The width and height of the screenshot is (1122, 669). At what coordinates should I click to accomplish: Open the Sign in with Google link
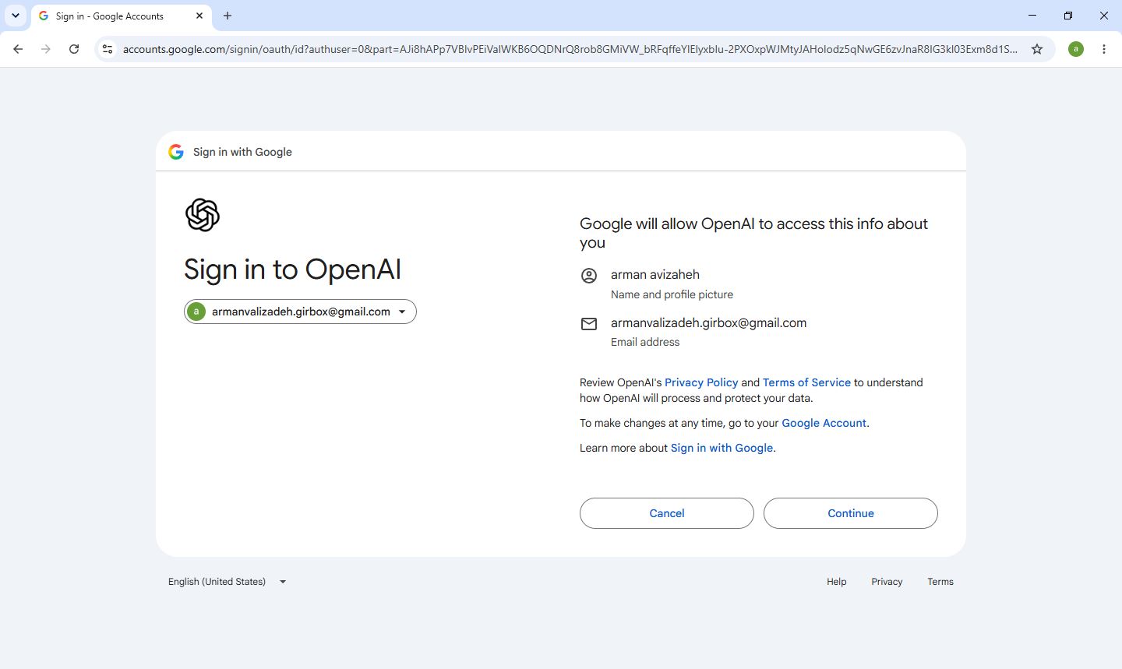[x=722, y=448]
